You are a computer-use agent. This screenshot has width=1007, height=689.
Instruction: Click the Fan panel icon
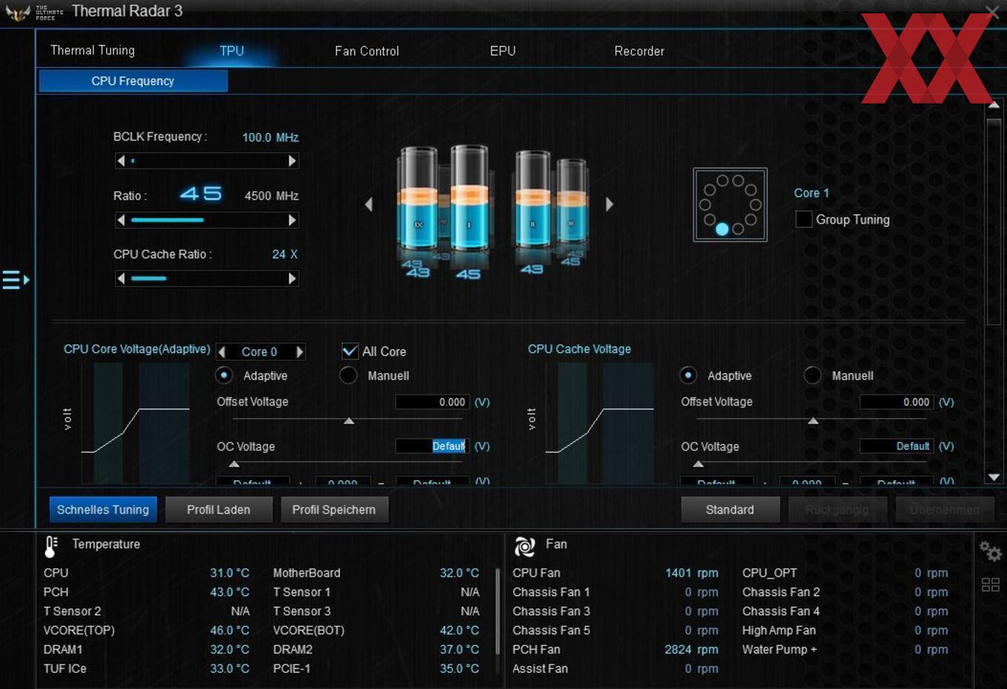(525, 546)
